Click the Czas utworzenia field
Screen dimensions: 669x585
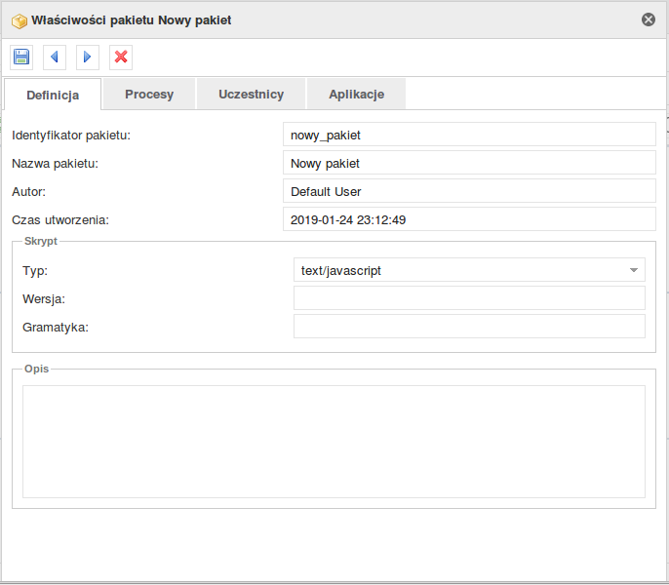tap(469, 219)
